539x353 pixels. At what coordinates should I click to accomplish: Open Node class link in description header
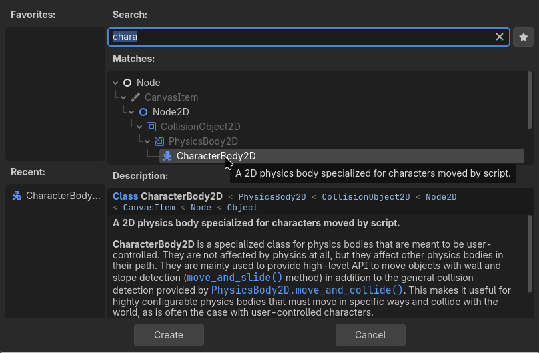201,208
